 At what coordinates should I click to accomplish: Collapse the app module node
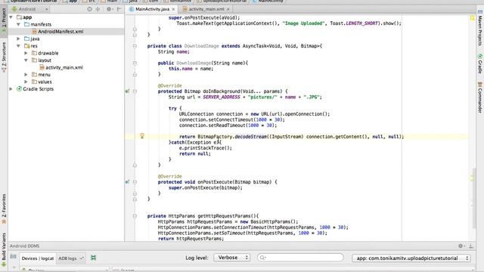pyautogui.click(x=11, y=17)
